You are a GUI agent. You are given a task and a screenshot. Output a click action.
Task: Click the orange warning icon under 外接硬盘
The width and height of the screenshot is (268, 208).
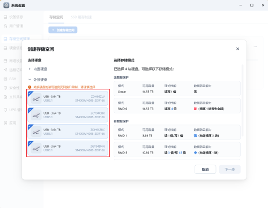tap(29, 87)
